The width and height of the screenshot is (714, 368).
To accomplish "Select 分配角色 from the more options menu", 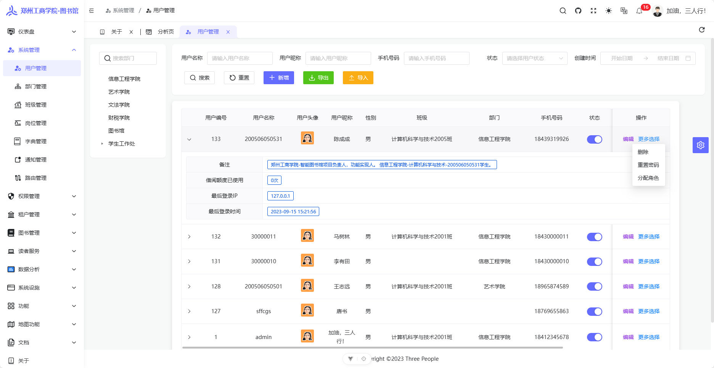I will pyautogui.click(x=648, y=178).
